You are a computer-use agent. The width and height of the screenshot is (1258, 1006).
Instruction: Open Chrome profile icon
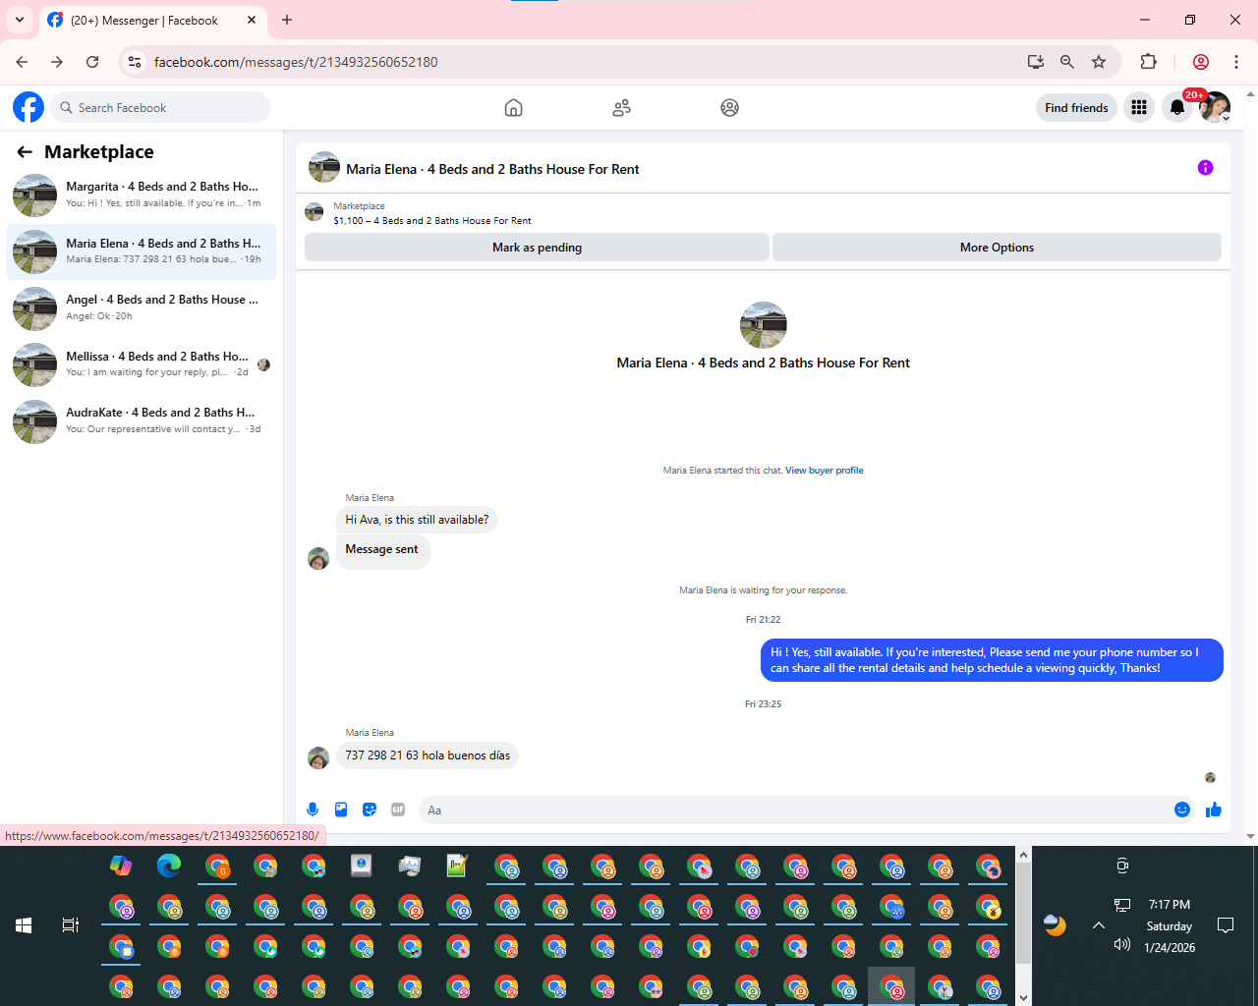(x=1201, y=62)
